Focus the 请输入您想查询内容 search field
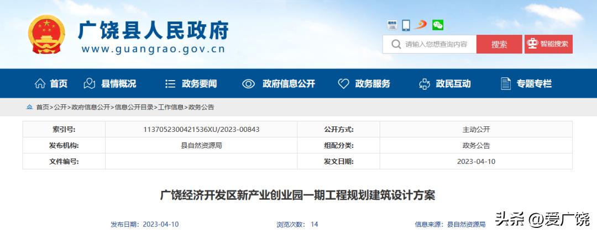The image size is (597, 234). 430,44
